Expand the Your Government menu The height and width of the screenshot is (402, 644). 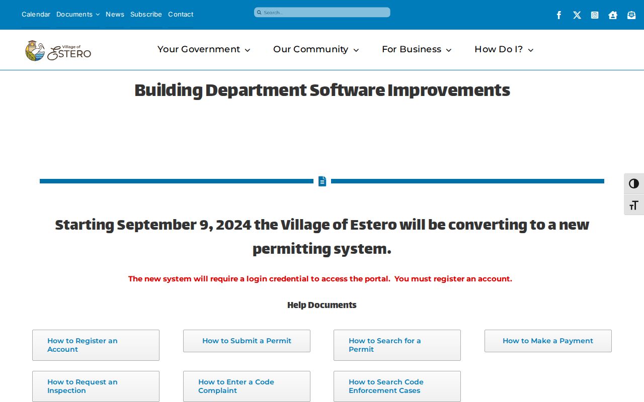pos(204,49)
